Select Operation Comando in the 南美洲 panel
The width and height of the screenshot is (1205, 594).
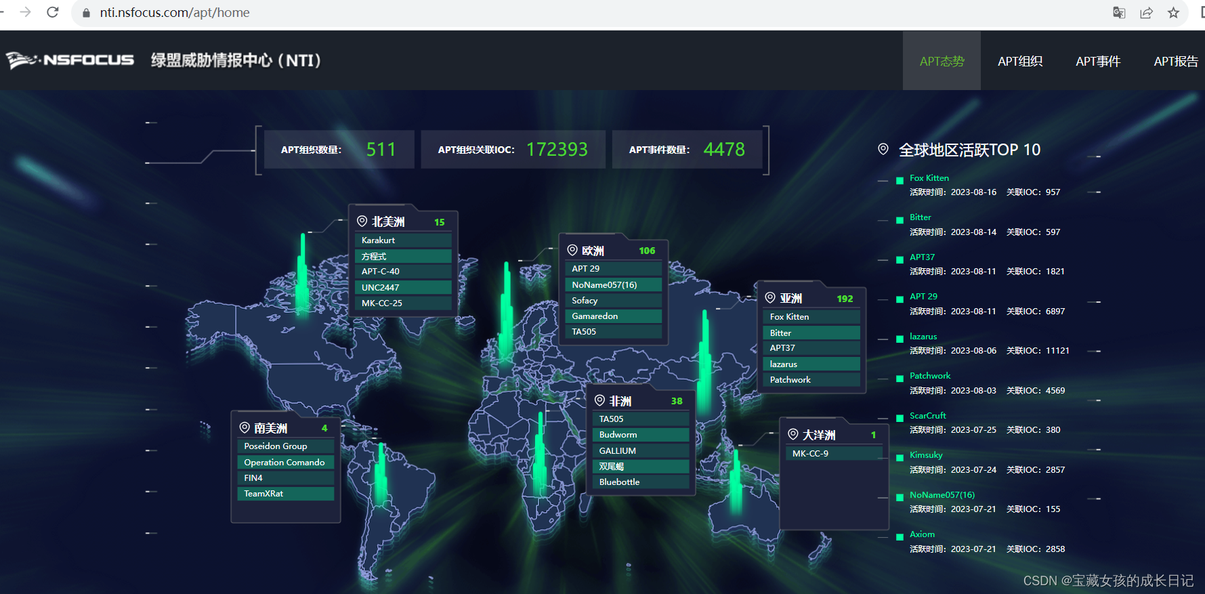(286, 463)
